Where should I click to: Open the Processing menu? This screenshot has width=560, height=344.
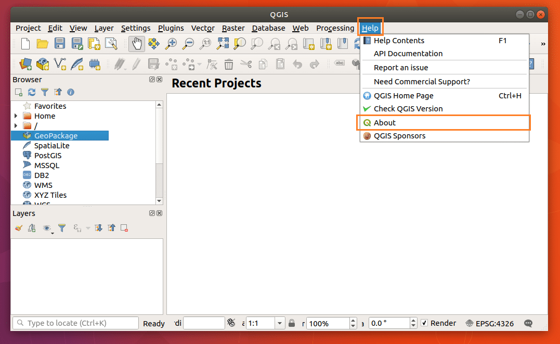[x=335, y=28]
